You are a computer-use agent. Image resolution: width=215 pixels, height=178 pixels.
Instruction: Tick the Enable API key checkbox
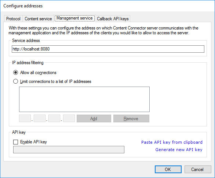coord(16,142)
